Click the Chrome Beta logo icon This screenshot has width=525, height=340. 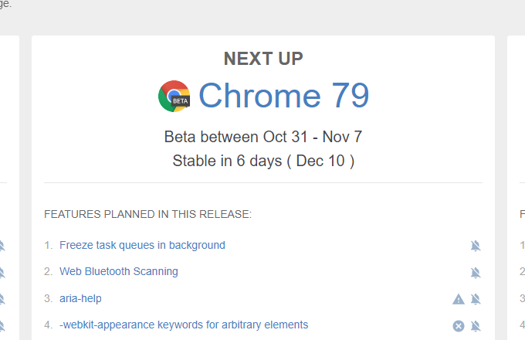point(174,97)
